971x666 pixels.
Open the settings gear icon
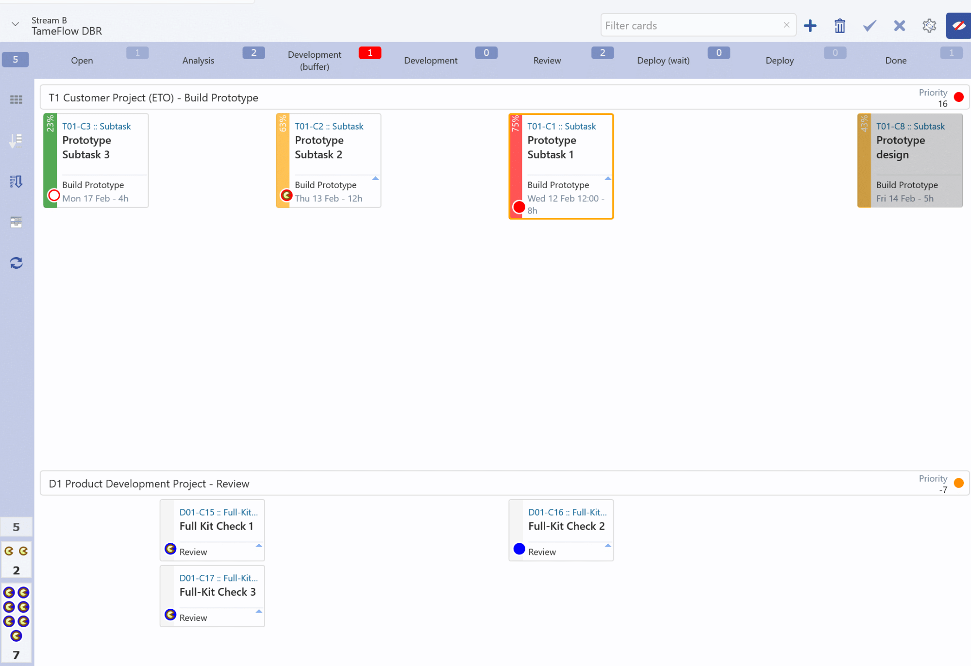coord(929,26)
